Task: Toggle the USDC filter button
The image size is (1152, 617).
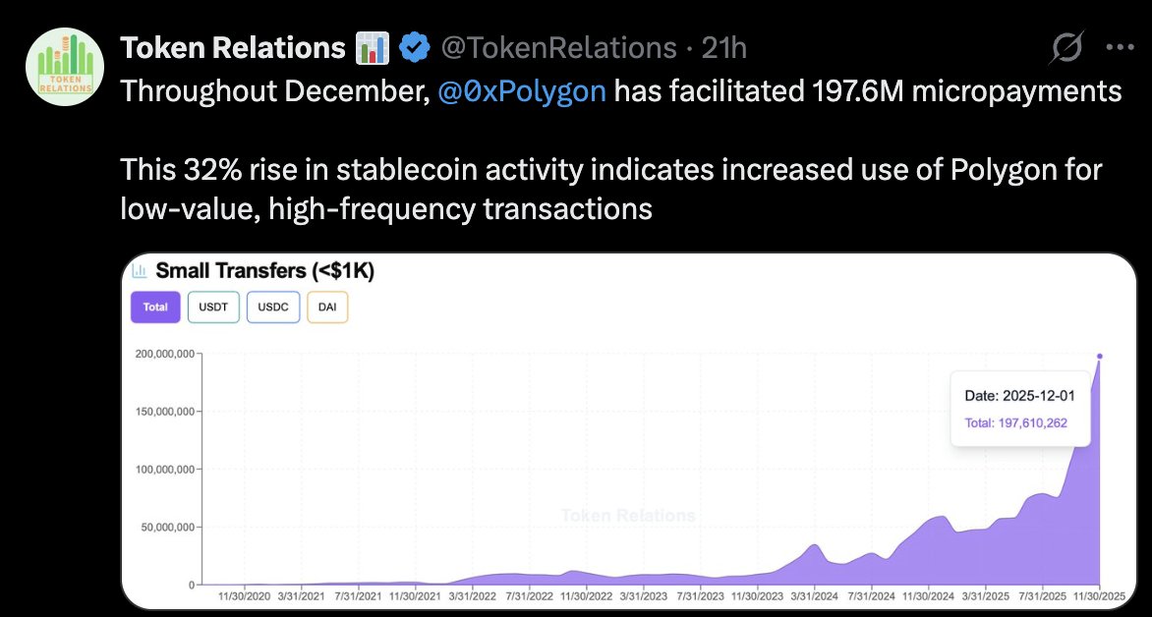Action: pyautogui.click(x=272, y=307)
